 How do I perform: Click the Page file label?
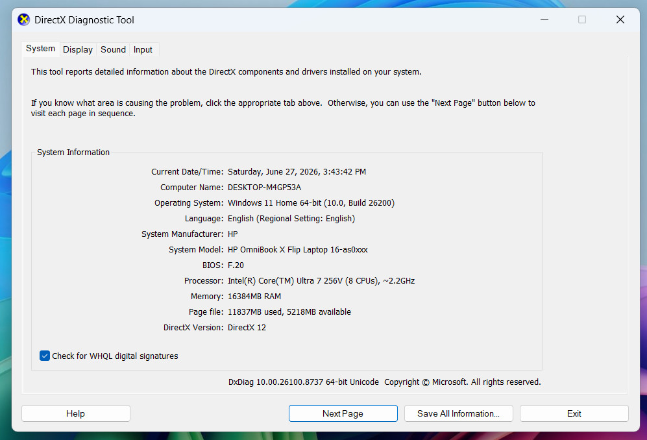206,312
